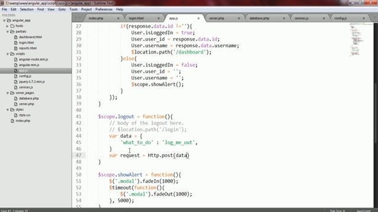The image size is (378, 212).
Task: Collapse the angular_app root folder arrow
Action: [x=4, y=21]
